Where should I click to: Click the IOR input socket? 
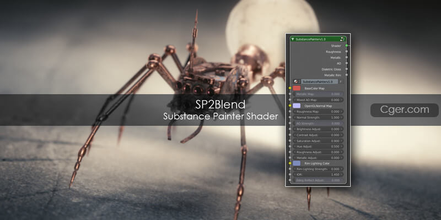tap(290, 174)
